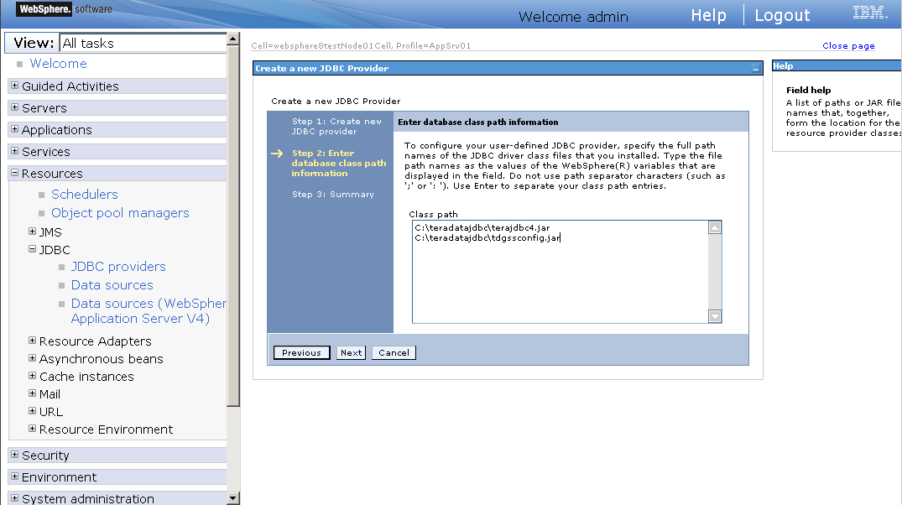This screenshot has width=902, height=505.
Task: Click the navigation pane scroll-down arrow
Action: point(234,497)
